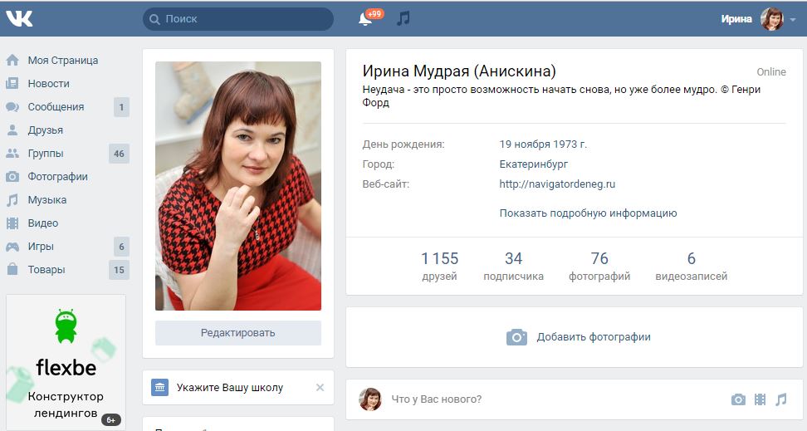Click the note icon beside Музыка
This screenshot has height=431, width=807.
pyautogui.click(x=12, y=200)
